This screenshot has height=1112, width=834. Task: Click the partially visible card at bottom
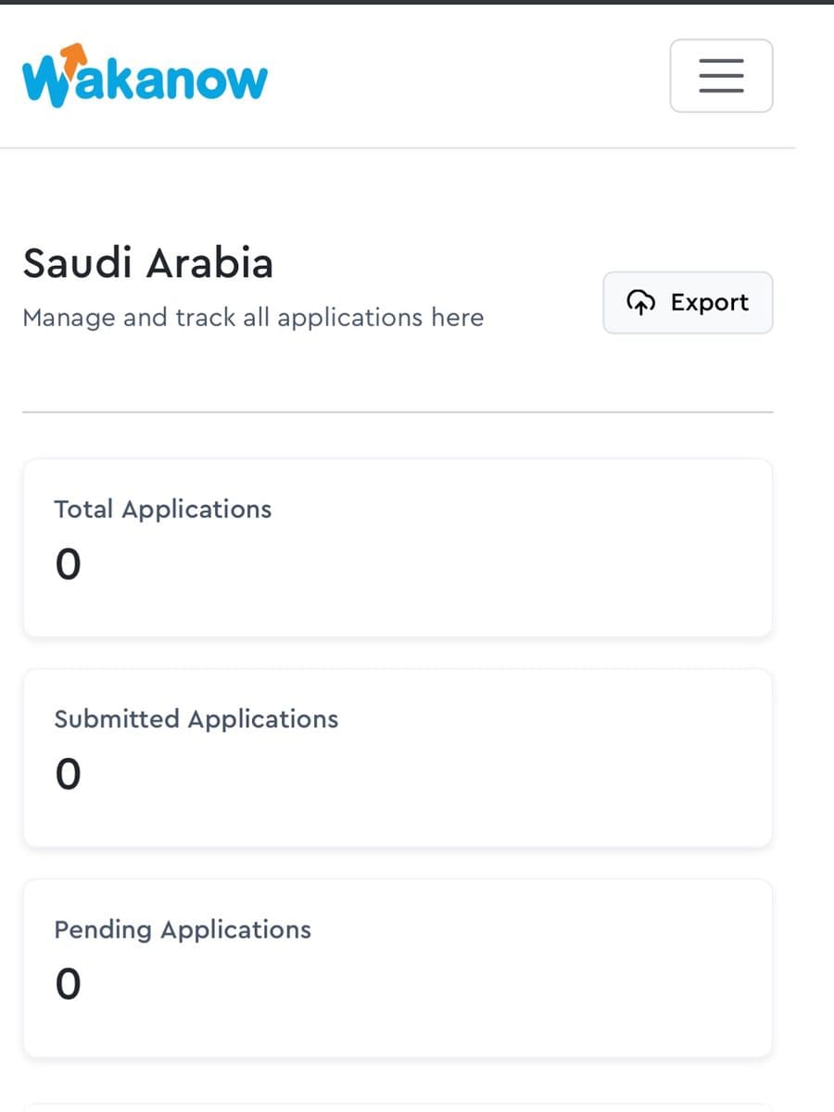(398, 1106)
